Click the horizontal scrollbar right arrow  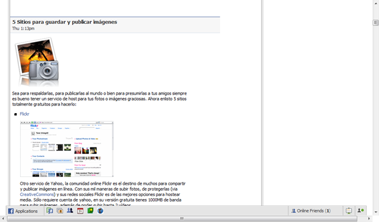pyautogui.click(x=369, y=218)
